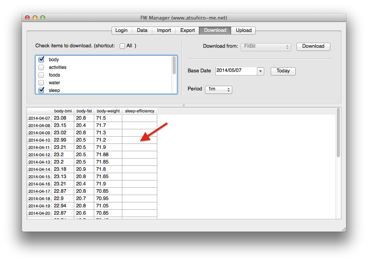Click the 23.18 bmi cell
Image resolution: width=368 pixels, height=262 pixels.
[63, 169]
